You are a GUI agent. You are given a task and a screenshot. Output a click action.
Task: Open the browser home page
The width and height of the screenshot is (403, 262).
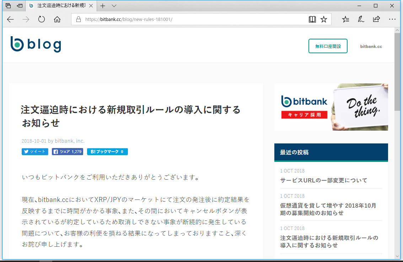(x=57, y=20)
